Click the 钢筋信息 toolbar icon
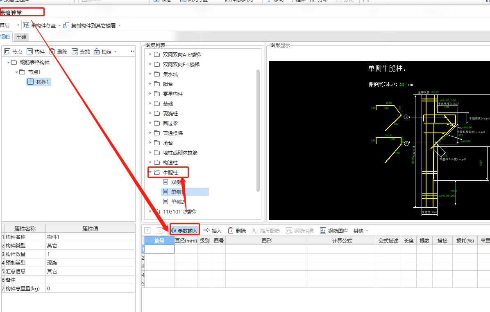This screenshot has height=312, width=490. [289, 231]
